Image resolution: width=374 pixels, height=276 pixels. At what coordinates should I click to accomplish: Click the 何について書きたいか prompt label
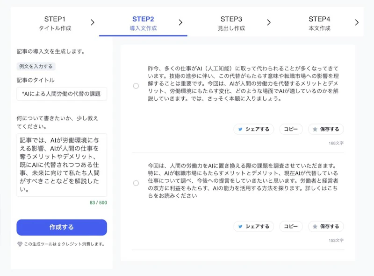(57, 122)
